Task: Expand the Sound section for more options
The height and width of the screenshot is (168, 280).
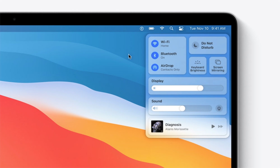Action: click(x=157, y=101)
